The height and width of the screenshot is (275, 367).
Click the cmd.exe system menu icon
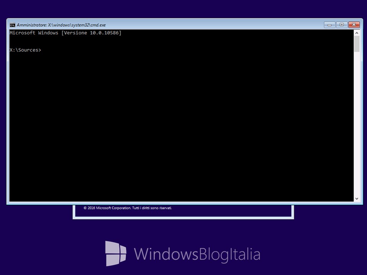pyautogui.click(x=12, y=25)
